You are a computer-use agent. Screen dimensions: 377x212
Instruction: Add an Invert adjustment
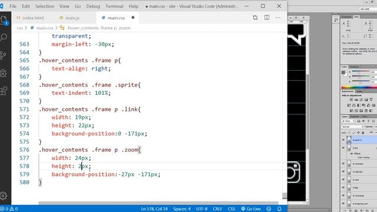point(351,111)
